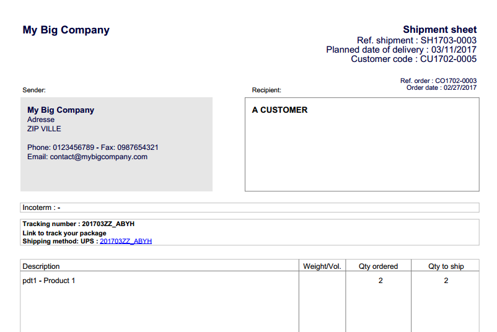The width and height of the screenshot is (497, 332).
Task: Click the Qty to ship column header
Action: 446,266
